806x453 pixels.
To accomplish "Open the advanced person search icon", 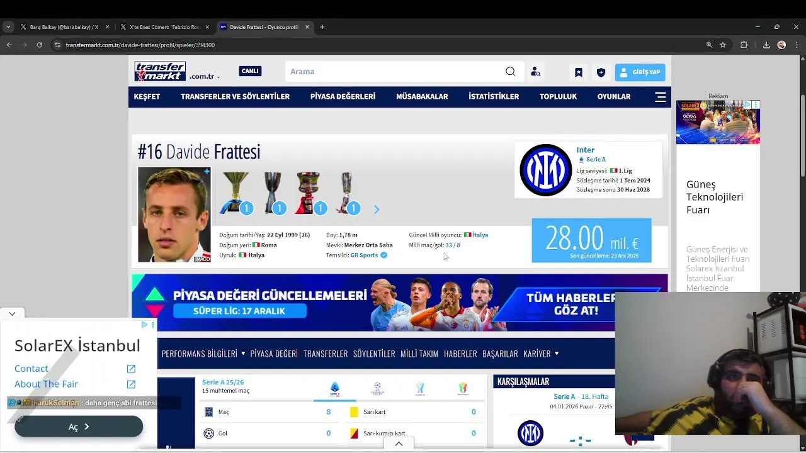I will click(x=535, y=72).
